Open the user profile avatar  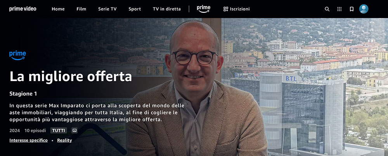point(364,9)
